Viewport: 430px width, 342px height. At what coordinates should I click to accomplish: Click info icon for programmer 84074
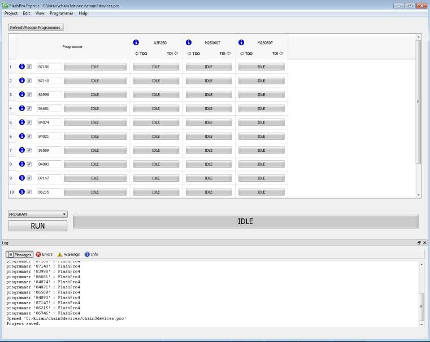22,122
